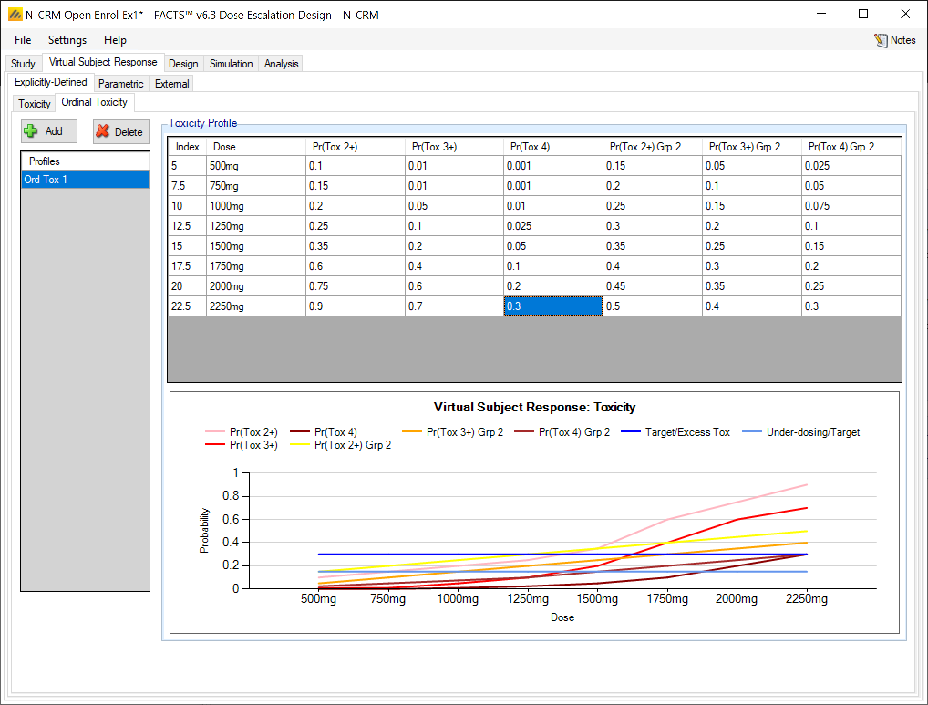Switch to the Toxicity sub-tab
Viewport: 928px width, 705px height.
click(x=34, y=104)
